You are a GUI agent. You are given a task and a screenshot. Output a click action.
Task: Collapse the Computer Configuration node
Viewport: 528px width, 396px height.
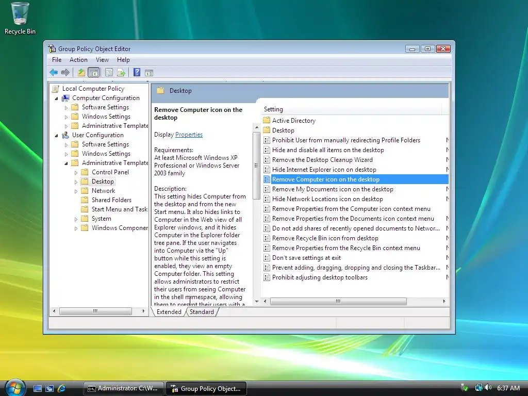click(x=56, y=98)
